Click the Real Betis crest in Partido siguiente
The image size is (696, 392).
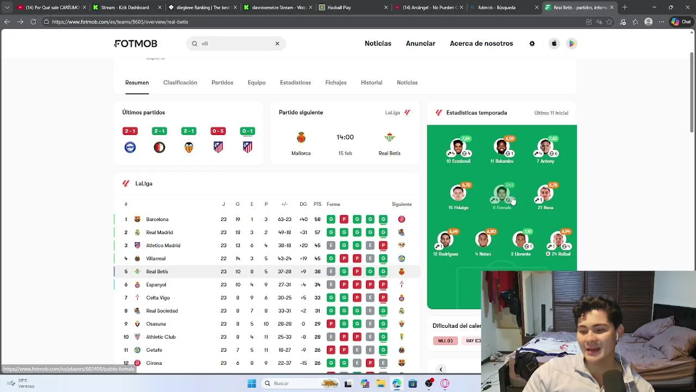pos(389,138)
